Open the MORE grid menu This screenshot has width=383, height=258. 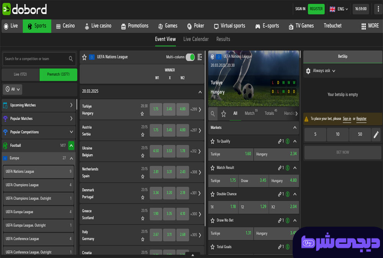coord(370,26)
